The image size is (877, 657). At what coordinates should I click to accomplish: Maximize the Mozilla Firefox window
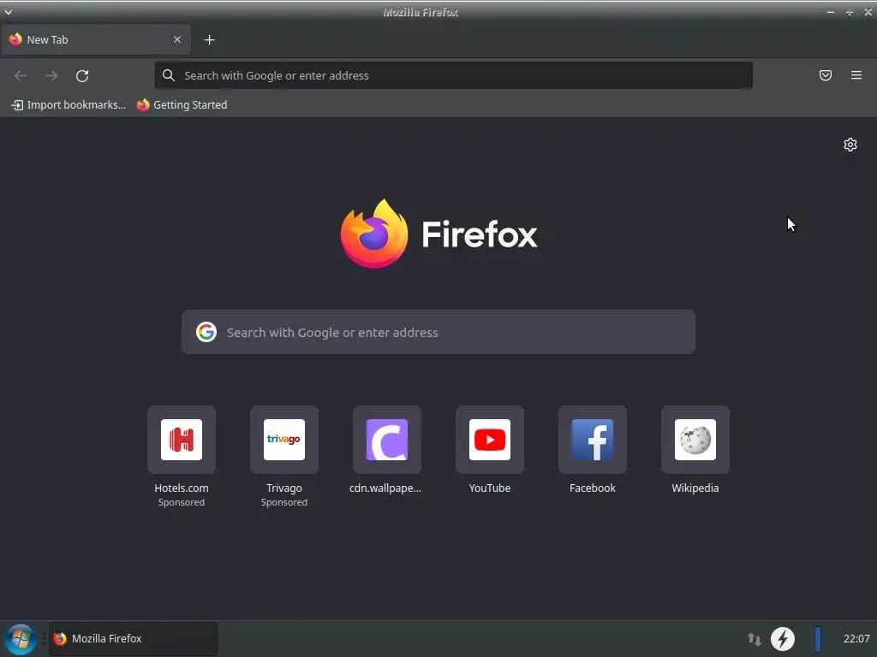849,12
